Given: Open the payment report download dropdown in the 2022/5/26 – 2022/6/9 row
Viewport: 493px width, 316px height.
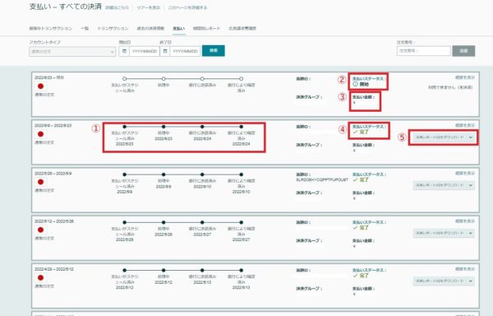Looking at the screenshot, I should pyautogui.click(x=444, y=185).
